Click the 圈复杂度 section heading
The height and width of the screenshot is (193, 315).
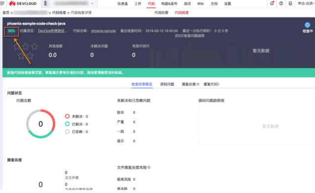pyautogui.click(x=14, y=160)
